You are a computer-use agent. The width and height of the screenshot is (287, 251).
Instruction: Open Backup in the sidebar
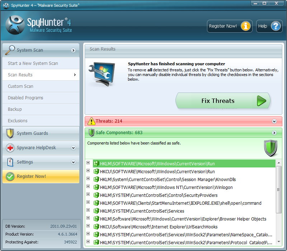click(x=41, y=109)
